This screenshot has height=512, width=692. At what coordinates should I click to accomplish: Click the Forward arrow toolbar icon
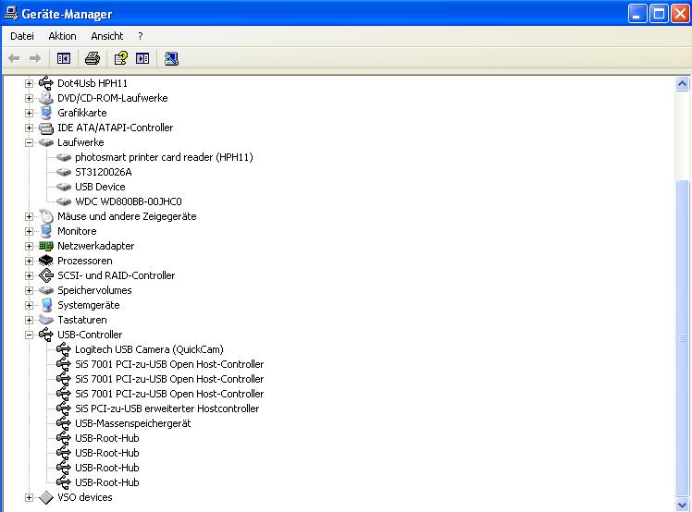pos(35,58)
